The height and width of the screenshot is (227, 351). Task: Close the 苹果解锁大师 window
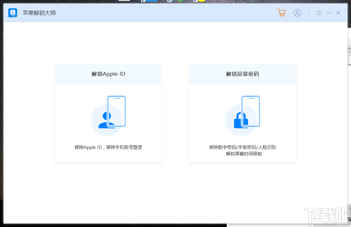click(x=338, y=13)
